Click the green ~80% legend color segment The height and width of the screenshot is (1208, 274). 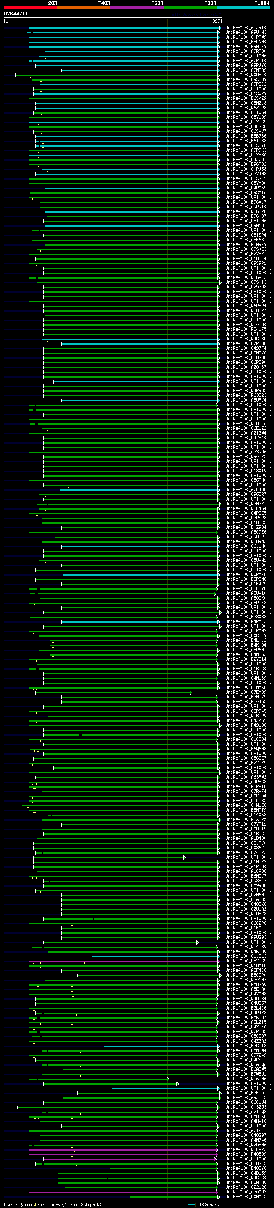(x=190, y=8)
